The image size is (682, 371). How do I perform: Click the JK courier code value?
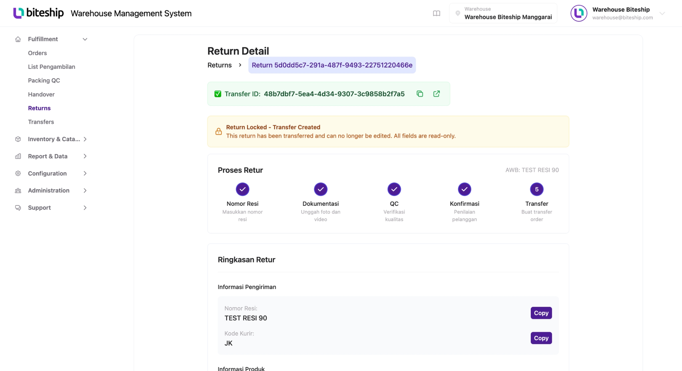[228, 343]
